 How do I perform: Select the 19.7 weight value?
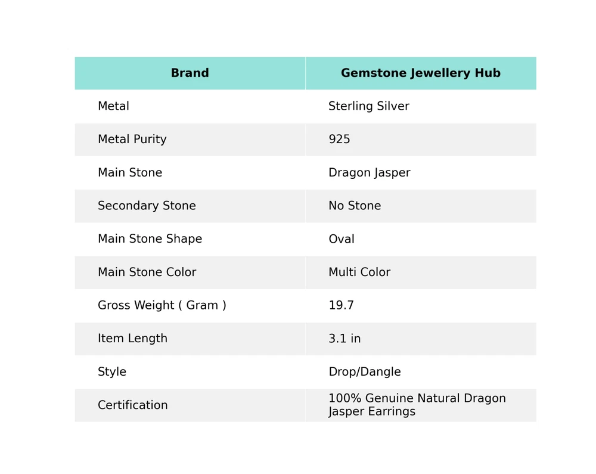(341, 306)
